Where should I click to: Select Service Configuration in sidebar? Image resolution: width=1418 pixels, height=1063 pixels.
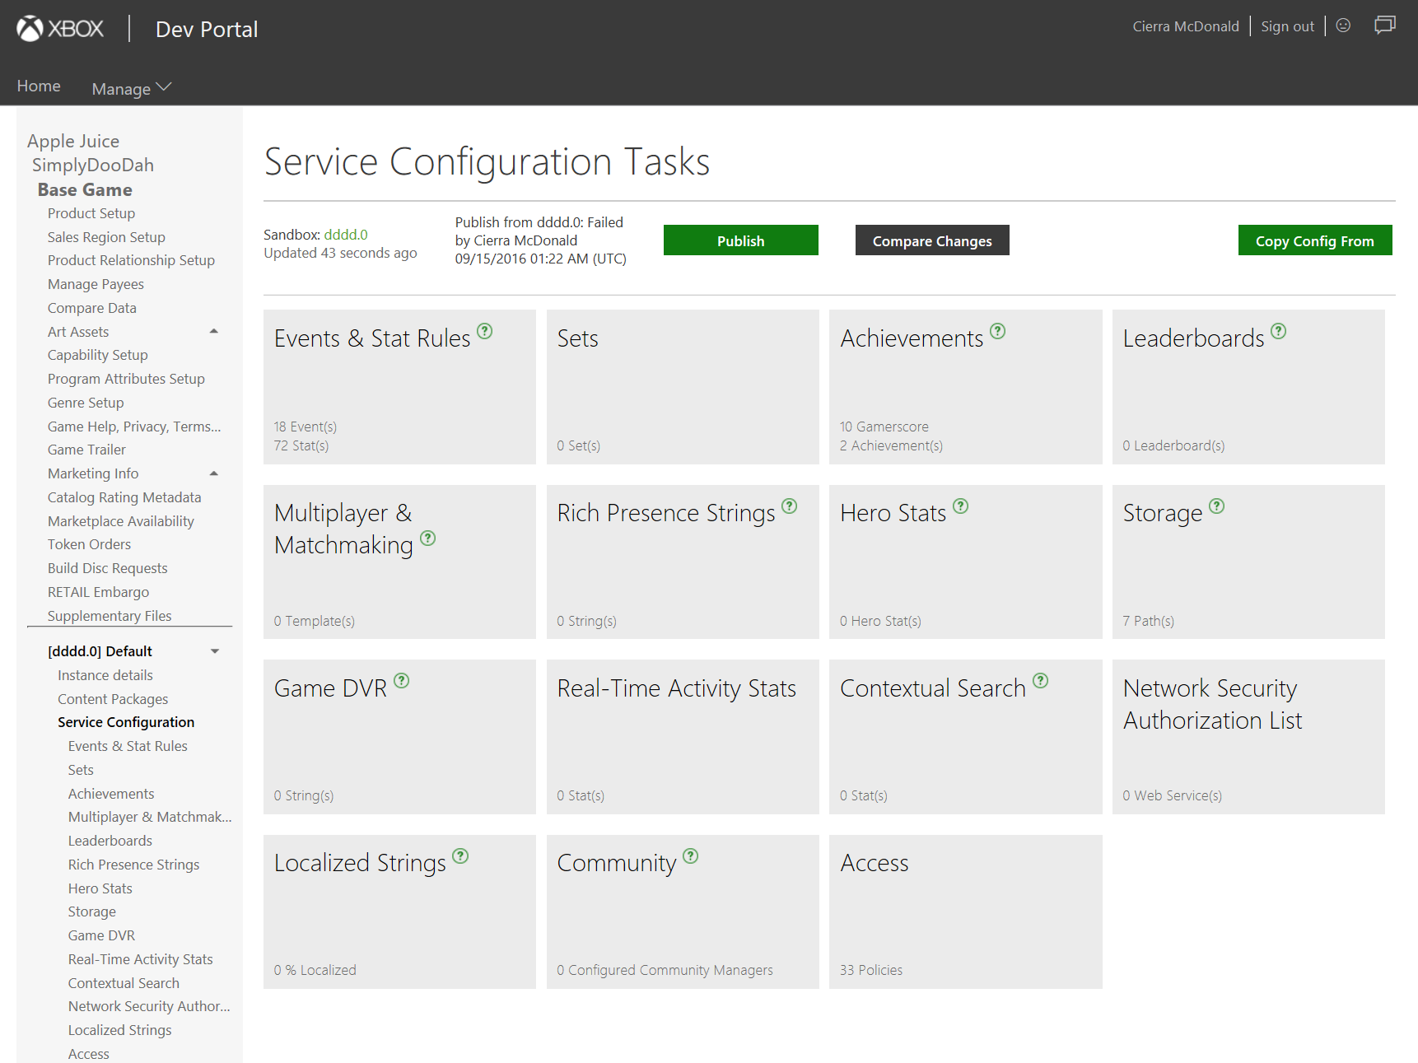tap(126, 722)
